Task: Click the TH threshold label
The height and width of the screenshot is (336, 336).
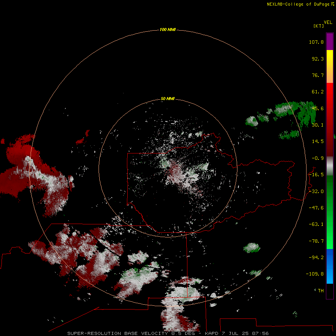Action: coord(321,290)
